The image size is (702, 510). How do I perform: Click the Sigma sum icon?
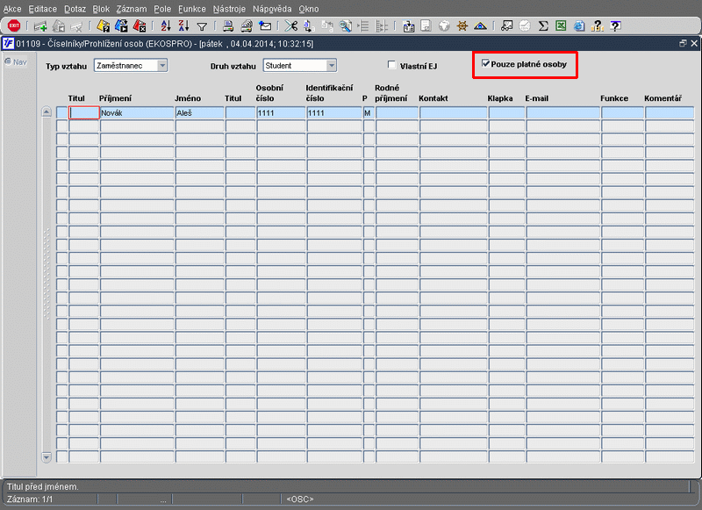[x=543, y=26]
